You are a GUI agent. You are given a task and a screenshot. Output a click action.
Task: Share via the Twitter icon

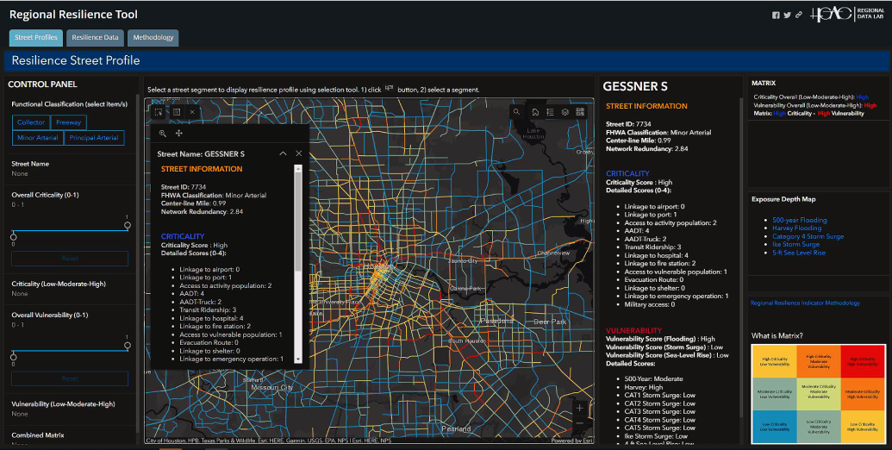pyautogui.click(x=788, y=16)
